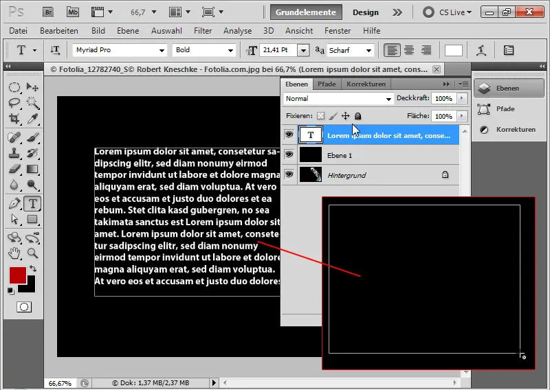Select the Elliptical Marquee tool
The width and height of the screenshot is (550, 390).
point(14,87)
